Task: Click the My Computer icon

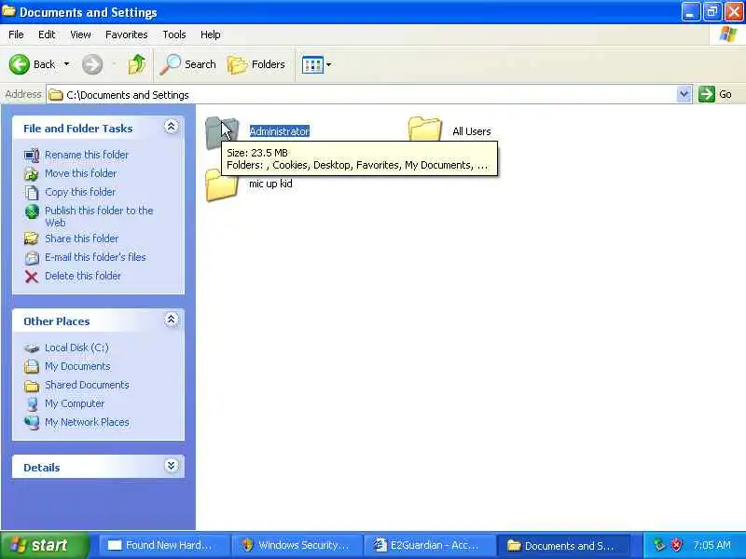Action: pos(32,404)
